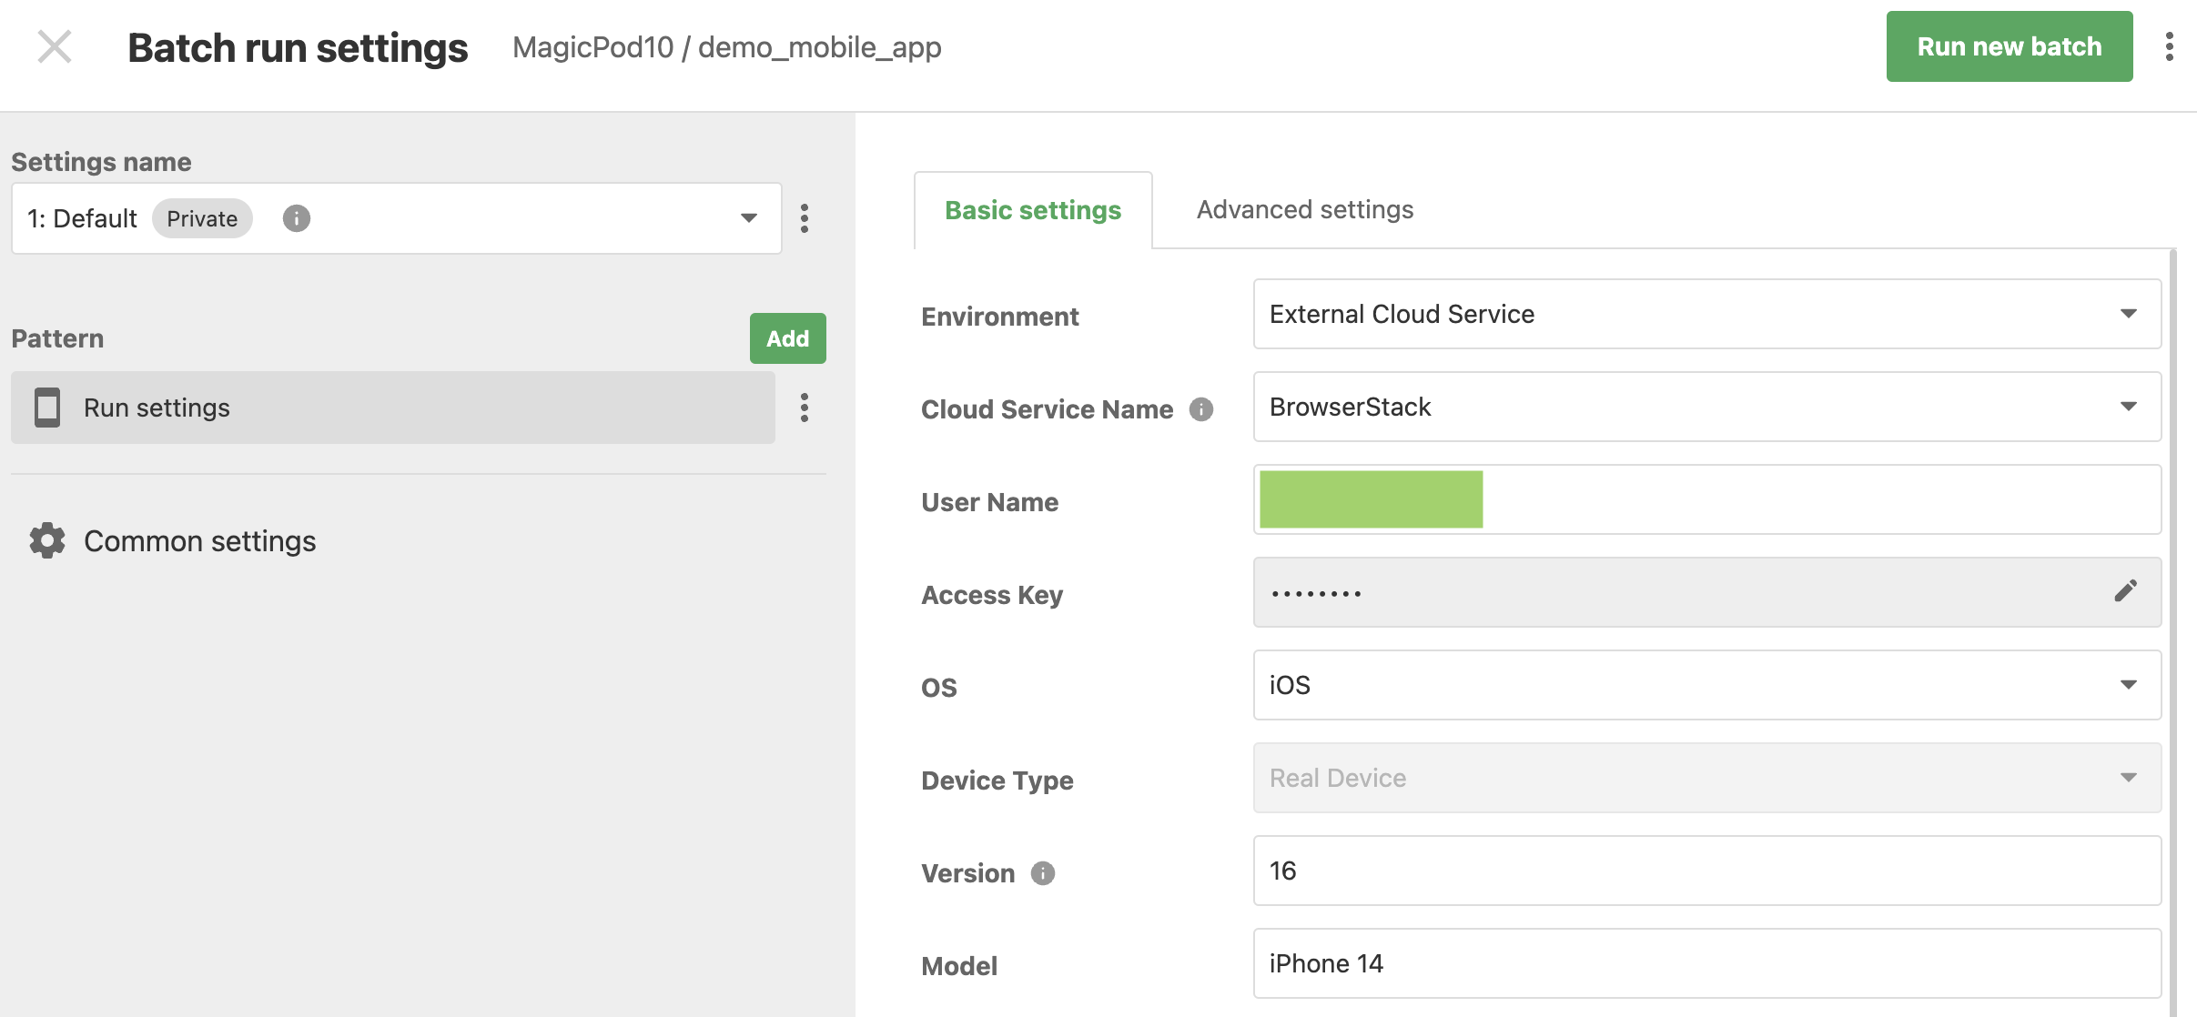Viewport: 2197px width, 1017px height.
Task: Open the Environment dropdown
Action: coord(1706,314)
